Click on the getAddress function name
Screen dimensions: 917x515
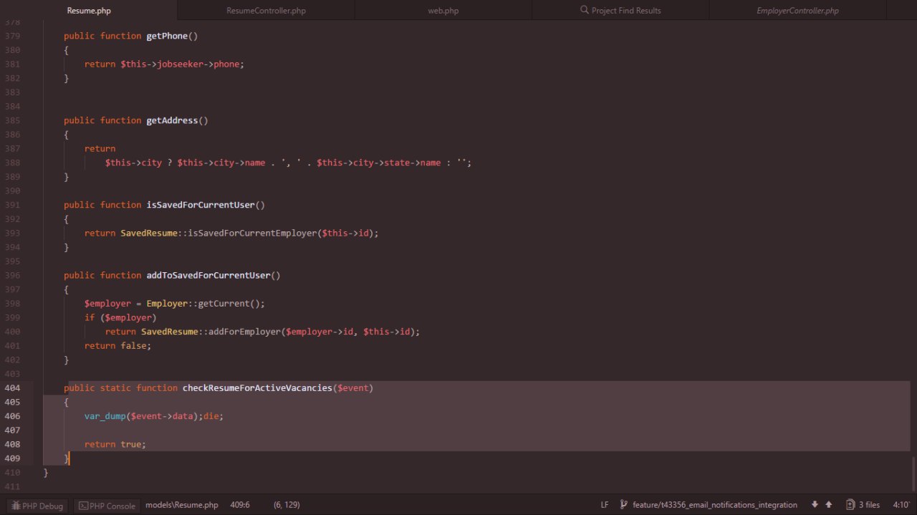pyautogui.click(x=172, y=120)
